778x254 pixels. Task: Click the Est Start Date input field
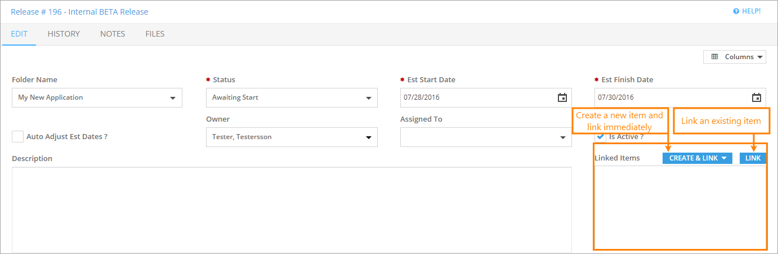[479, 97]
